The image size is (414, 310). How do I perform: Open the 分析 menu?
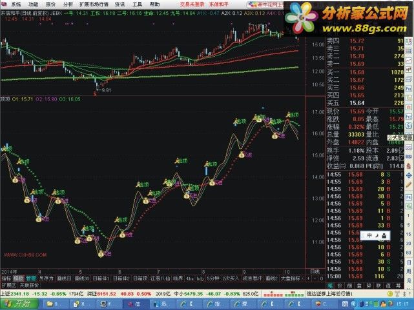tap(68, 5)
